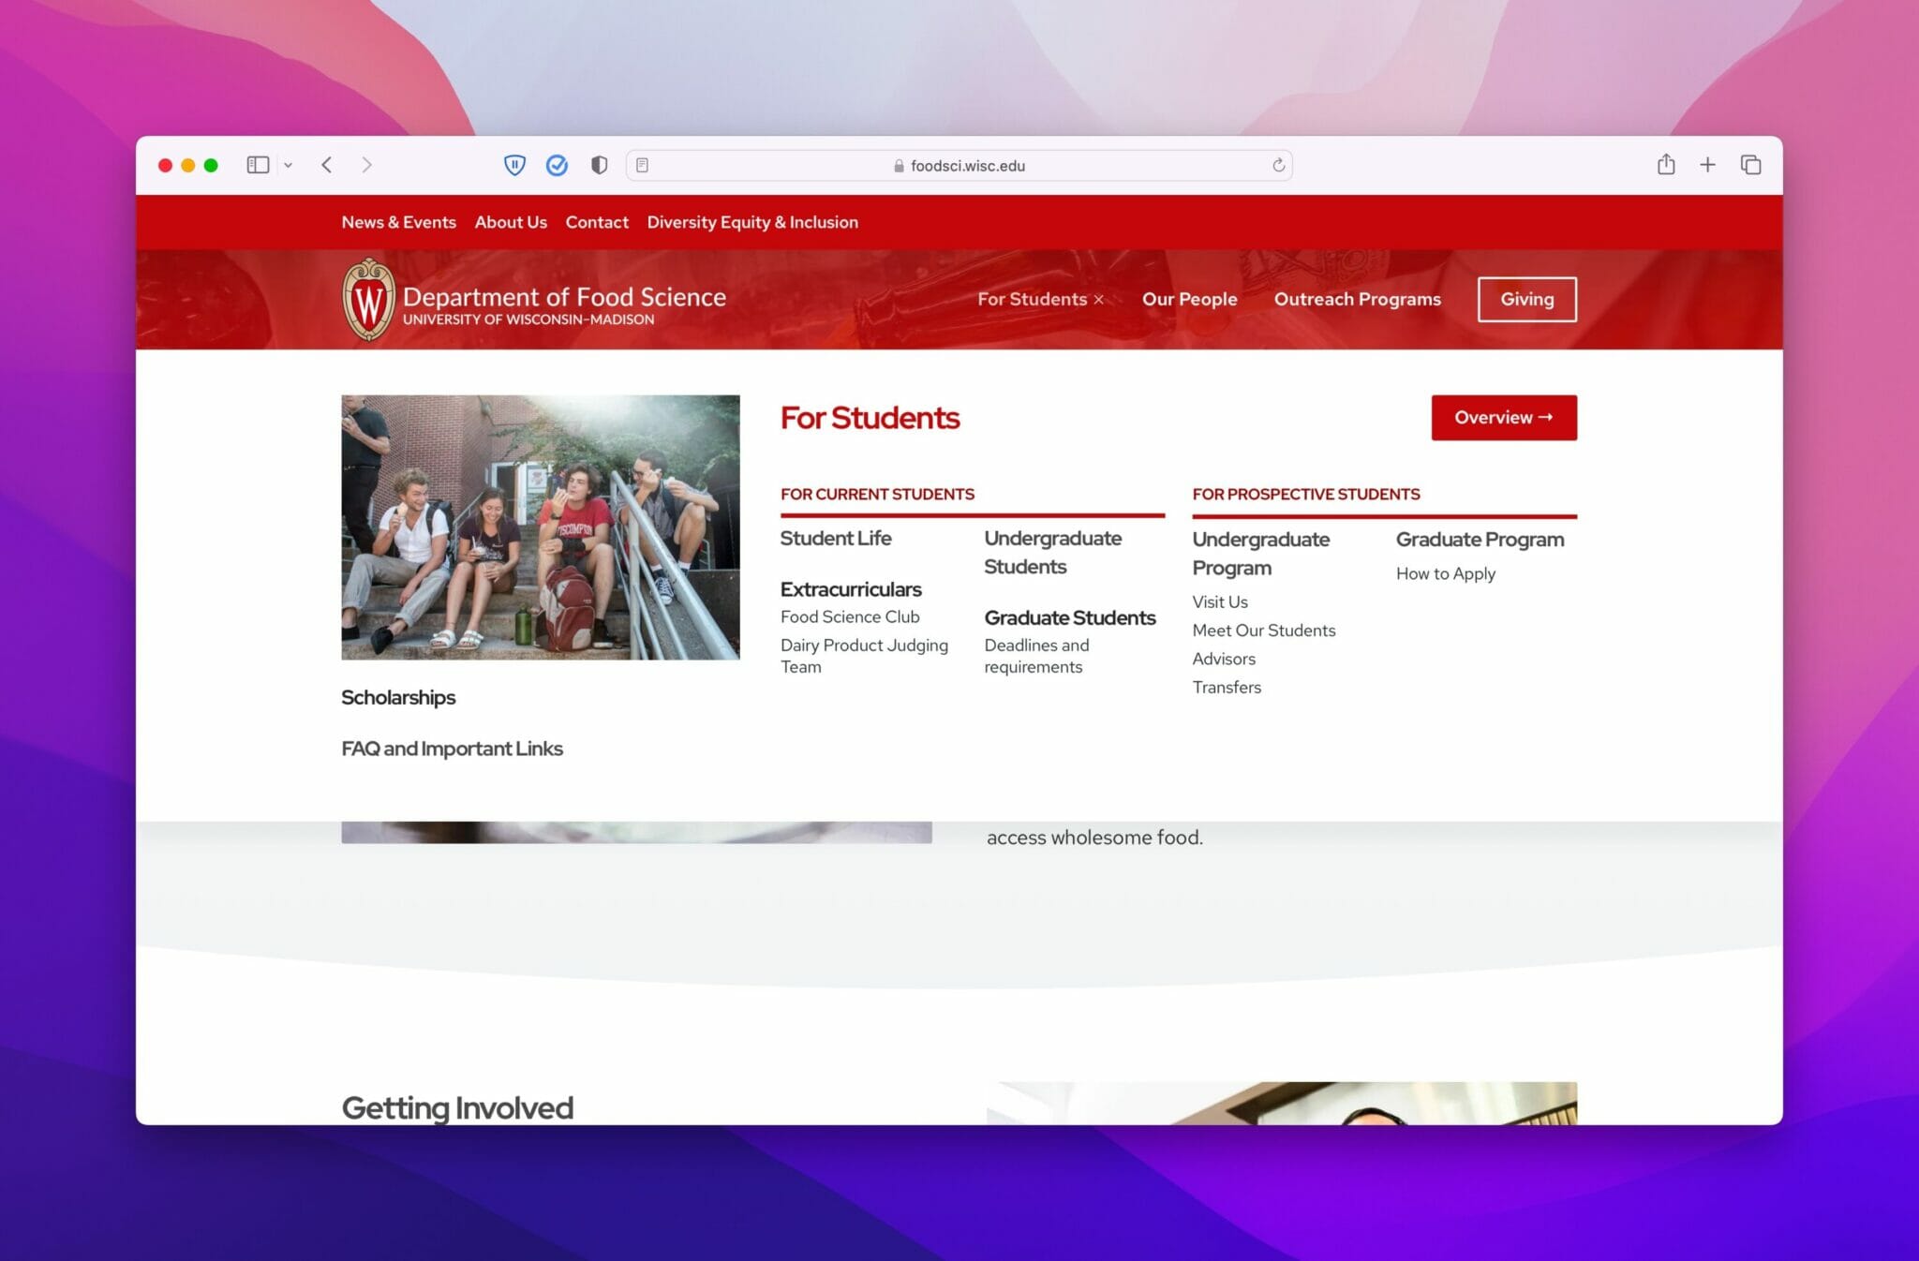
Task: Click the Overview arrow button
Action: [1503, 418]
